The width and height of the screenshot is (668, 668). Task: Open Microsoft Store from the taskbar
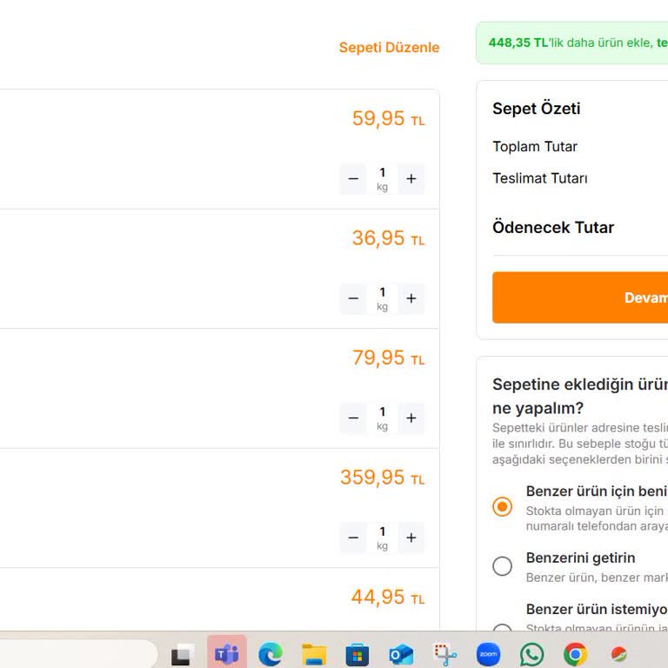357,654
